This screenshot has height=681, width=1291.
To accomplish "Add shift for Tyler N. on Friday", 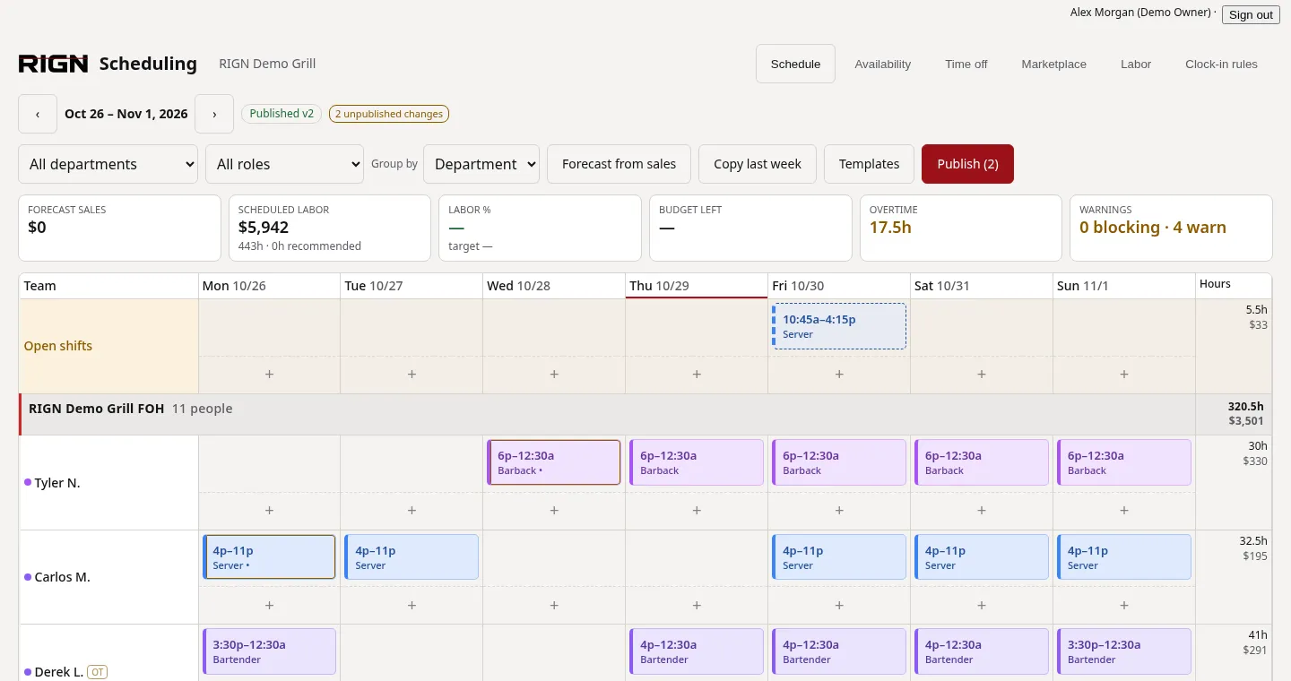I will pos(839,511).
